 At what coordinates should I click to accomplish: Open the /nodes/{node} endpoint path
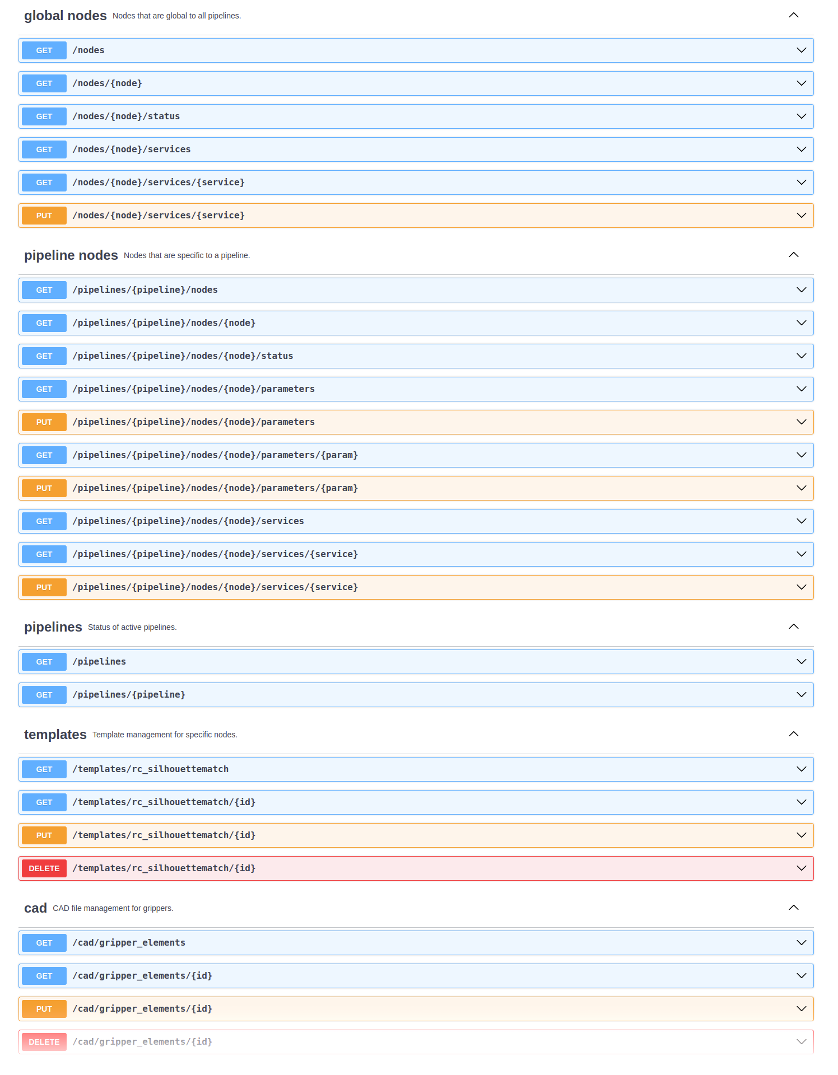(107, 83)
